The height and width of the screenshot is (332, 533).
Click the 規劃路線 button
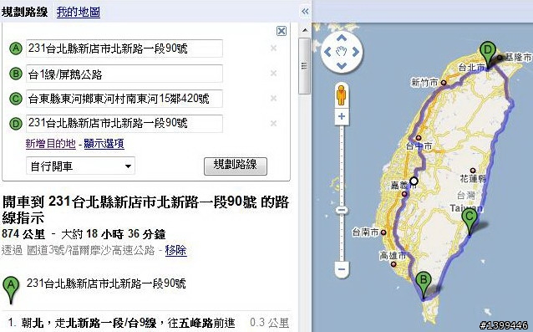click(x=236, y=166)
